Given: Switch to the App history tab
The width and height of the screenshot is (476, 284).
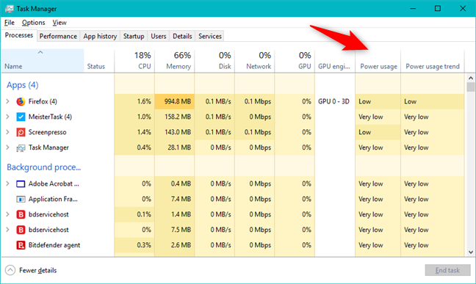Looking at the screenshot, I should click(100, 36).
